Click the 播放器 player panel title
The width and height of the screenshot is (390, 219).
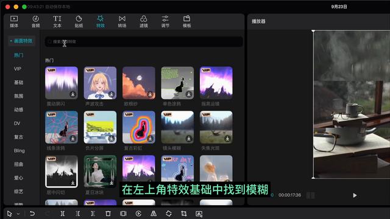[258, 21]
